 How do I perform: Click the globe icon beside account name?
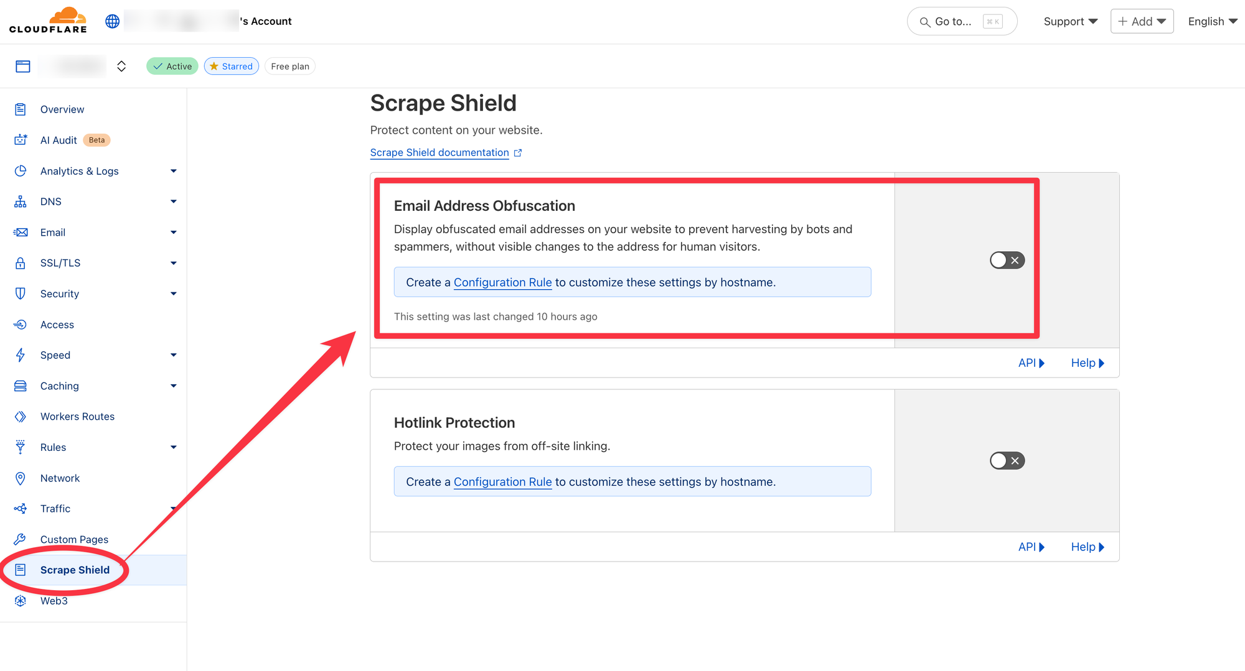click(x=112, y=21)
